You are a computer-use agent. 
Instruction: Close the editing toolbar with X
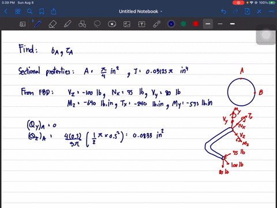pos(259,12)
